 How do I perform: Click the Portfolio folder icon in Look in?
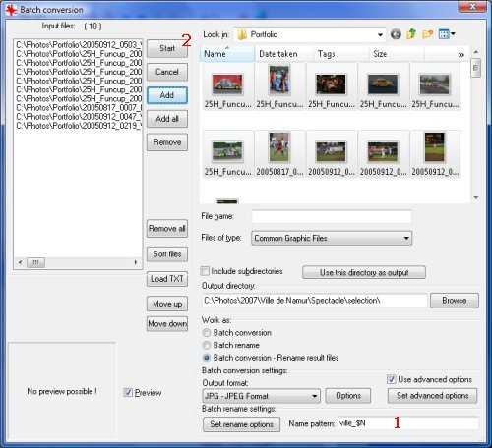pyautogui.click(x=242, y=34)
